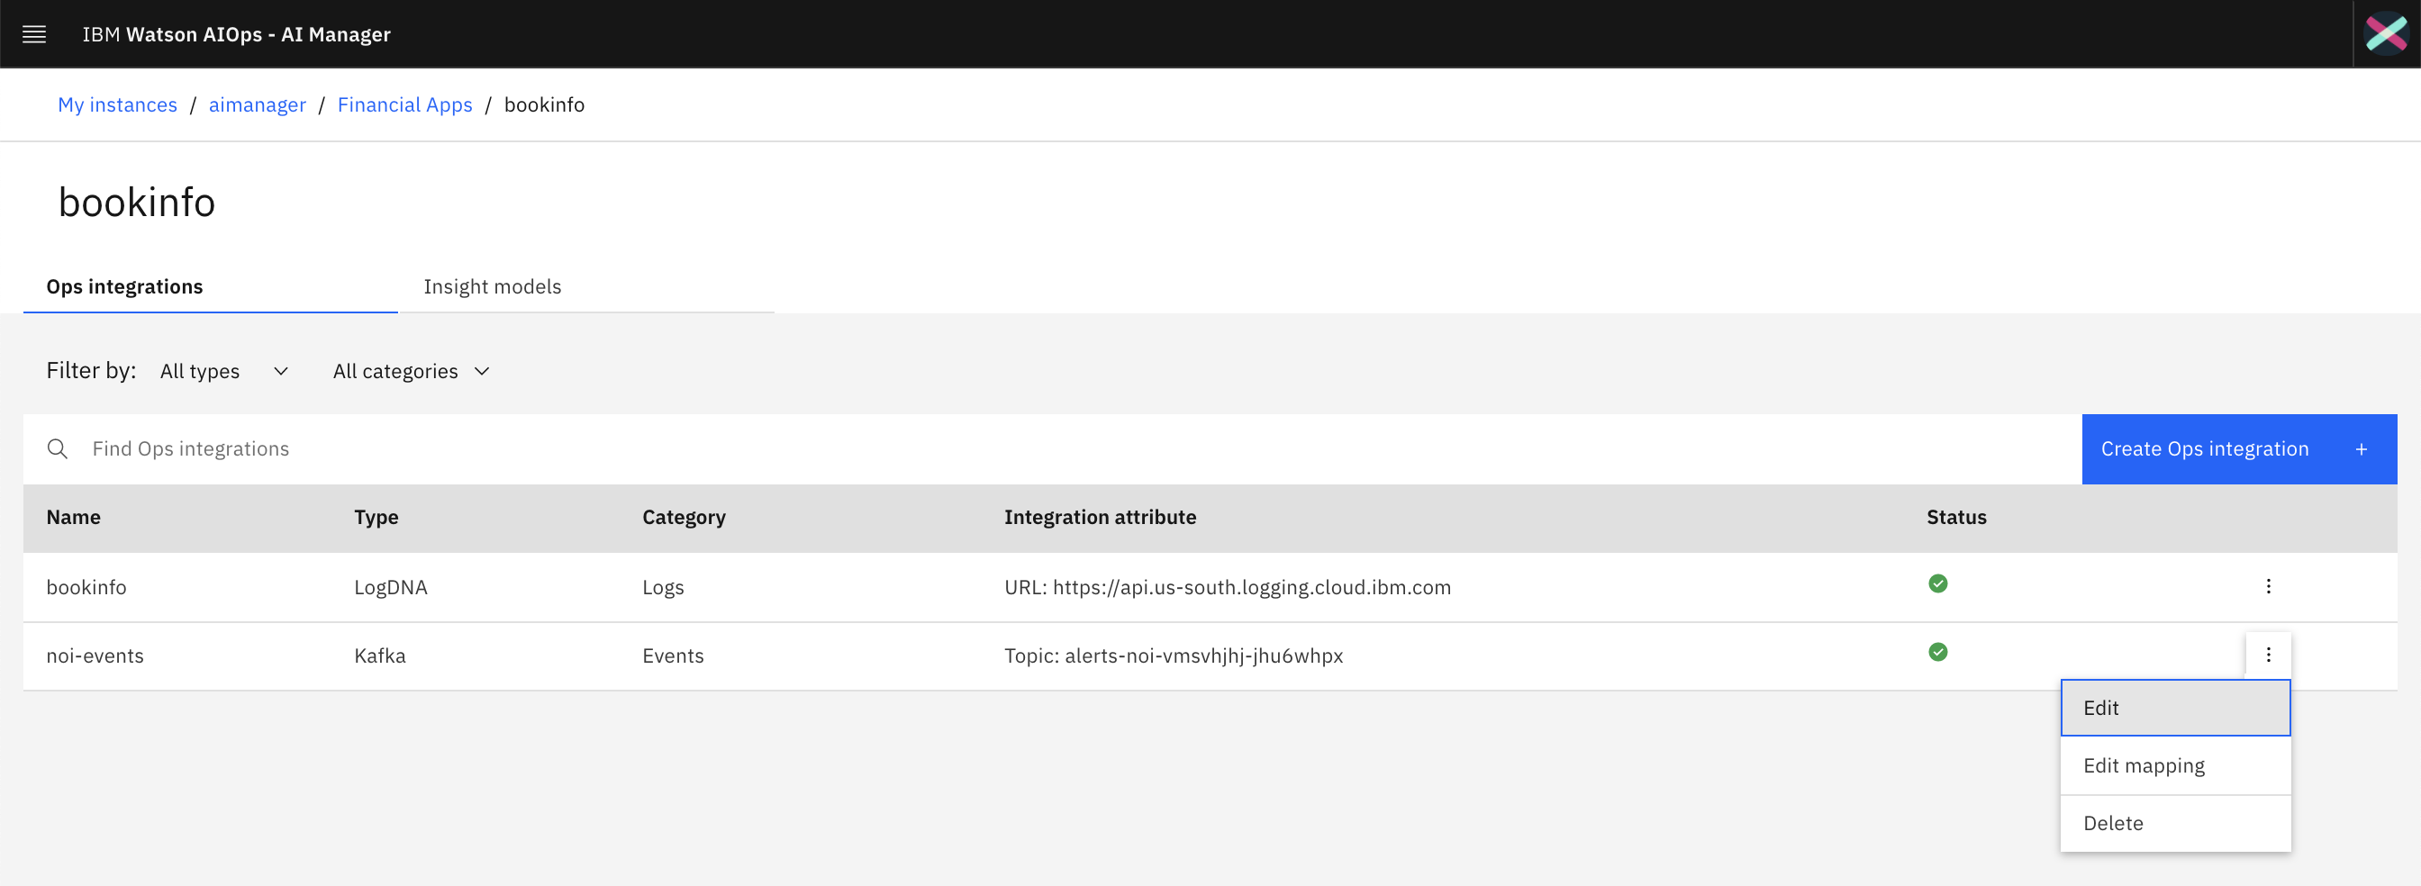This screenshot has width=2421, height=886.
Task: Select the noi-events name cell
Action: tap(95, 655)
